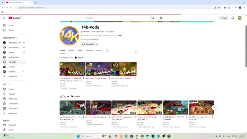Click the channel search icon
This screenshot has width=247, height=139.
tap(107, 51)
